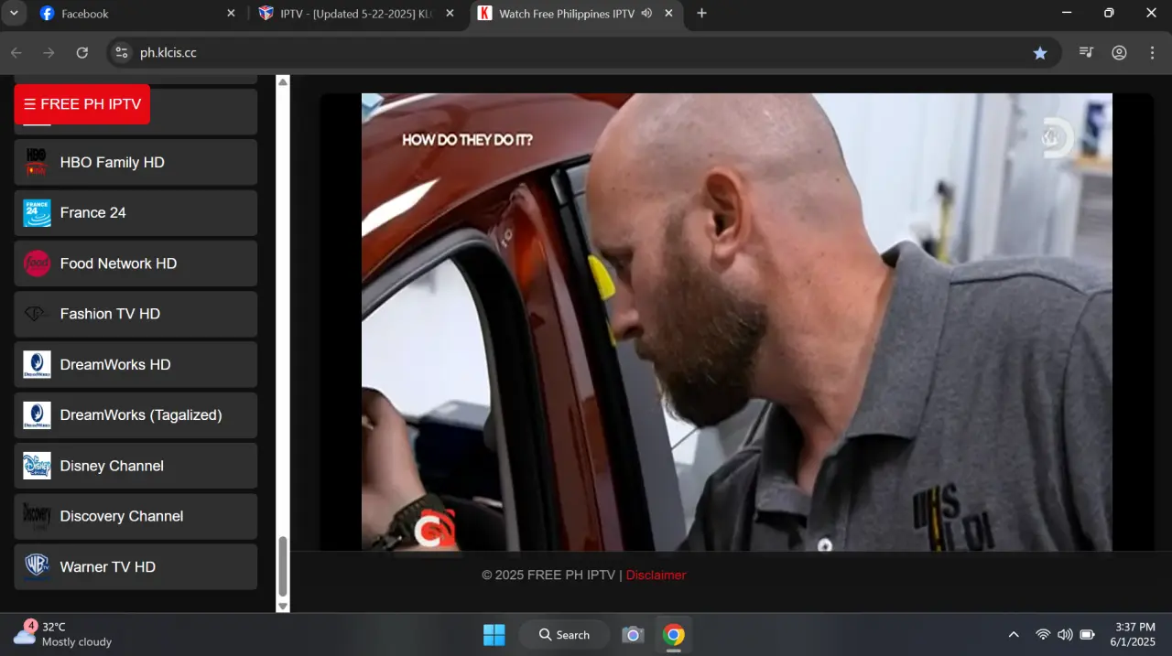Mute audio on the Philippines IPTV tab

(x=647, y=14)
